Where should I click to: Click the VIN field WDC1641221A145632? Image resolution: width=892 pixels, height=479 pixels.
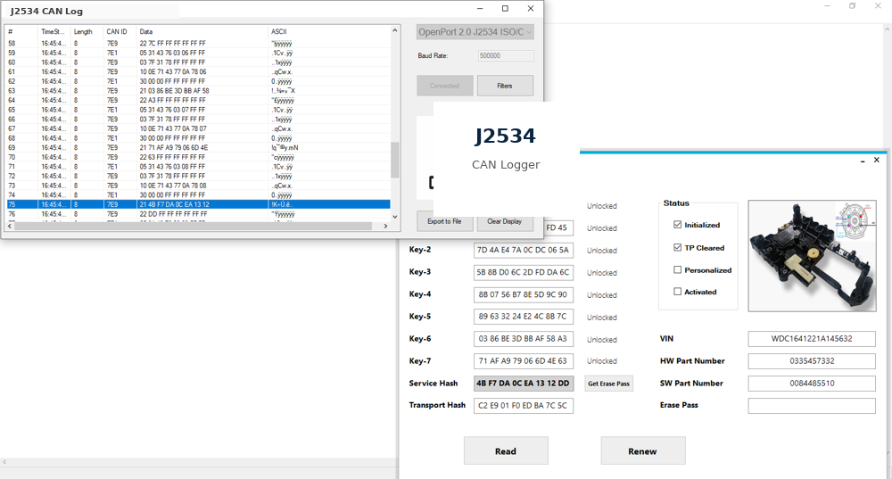[x=812, y=338]
